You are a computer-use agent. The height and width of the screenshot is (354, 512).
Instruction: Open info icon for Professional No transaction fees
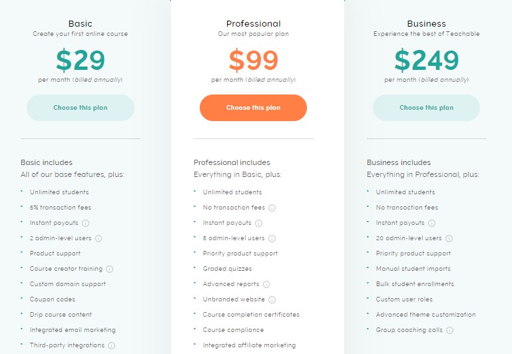tap(272, 208)
